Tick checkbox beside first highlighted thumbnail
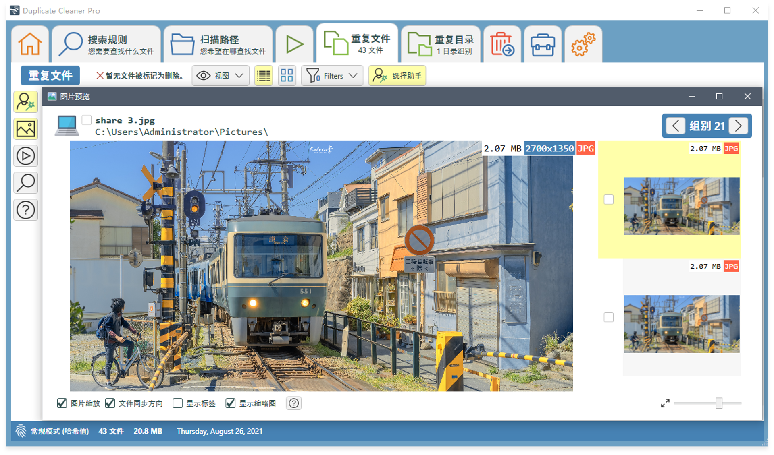The width and height of the screenshot is (774, 455). [x=609, y=199]
